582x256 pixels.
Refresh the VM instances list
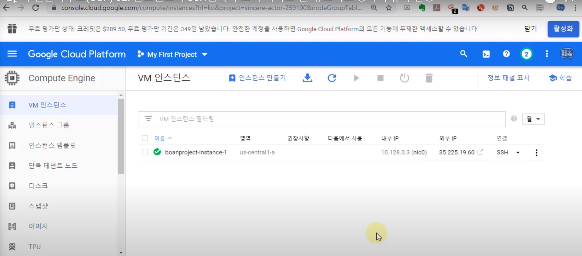pyautogui.click(x=332, y=78)
